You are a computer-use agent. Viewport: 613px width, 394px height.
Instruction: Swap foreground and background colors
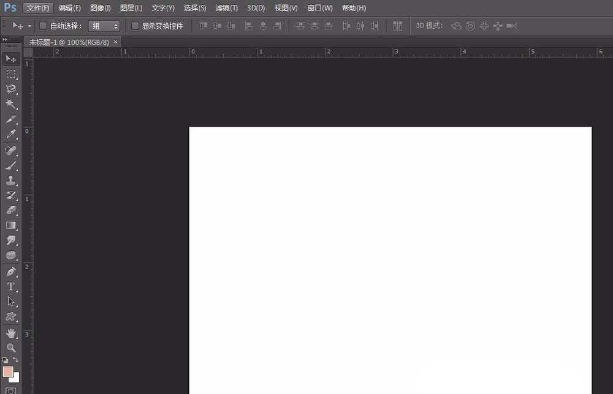pos(17,360)
